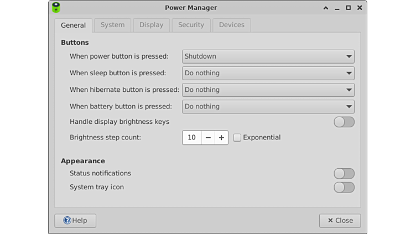Expand the sleep button action dropdown
The height and width of the screenshot is (234, 416).
(x=268, y=73)
